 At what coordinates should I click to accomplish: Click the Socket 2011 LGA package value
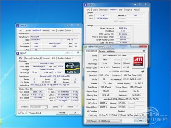click(47, 69)
